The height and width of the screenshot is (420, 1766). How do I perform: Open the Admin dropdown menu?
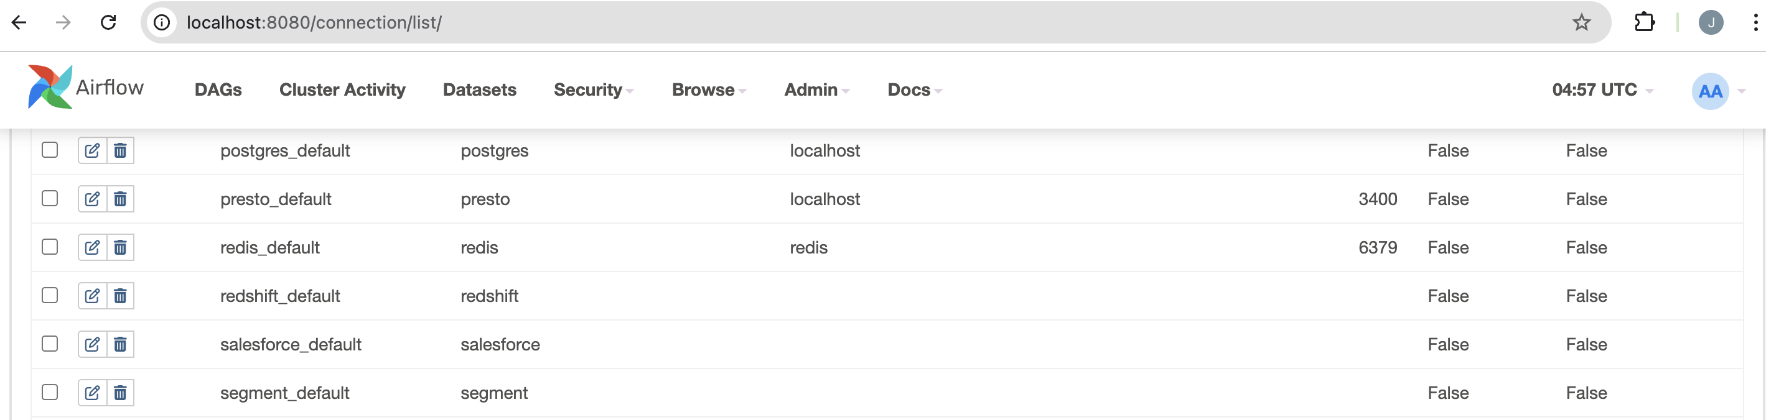(816, 89)
